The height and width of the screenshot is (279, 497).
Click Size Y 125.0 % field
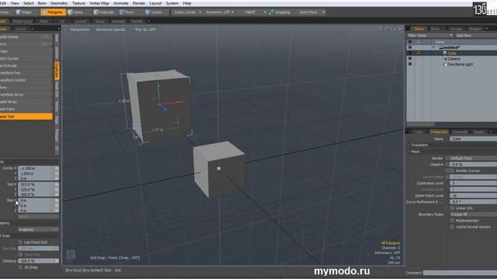(38, 189)
